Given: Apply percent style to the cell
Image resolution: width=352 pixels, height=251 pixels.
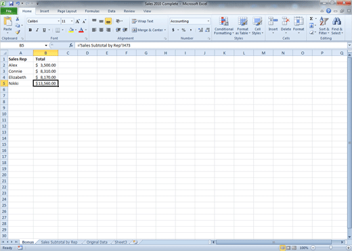Looking at the screenshot, I should (x=183, y=30).
